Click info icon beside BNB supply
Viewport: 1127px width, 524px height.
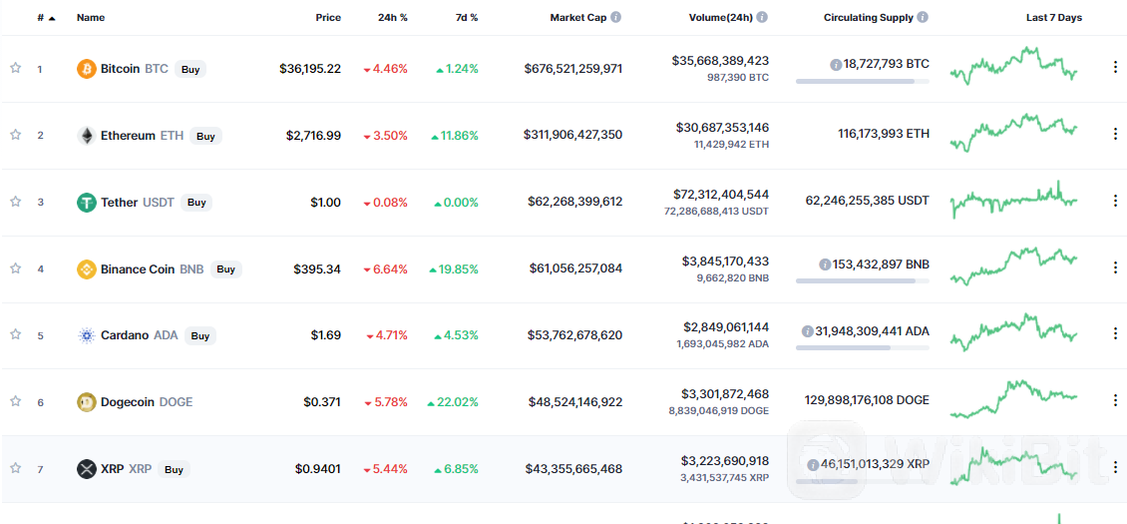click(x=825, y=264)
